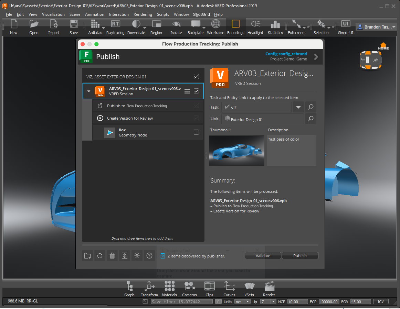Expand the Backplate options arrow

pyautogui.click(x=204, y=28)
